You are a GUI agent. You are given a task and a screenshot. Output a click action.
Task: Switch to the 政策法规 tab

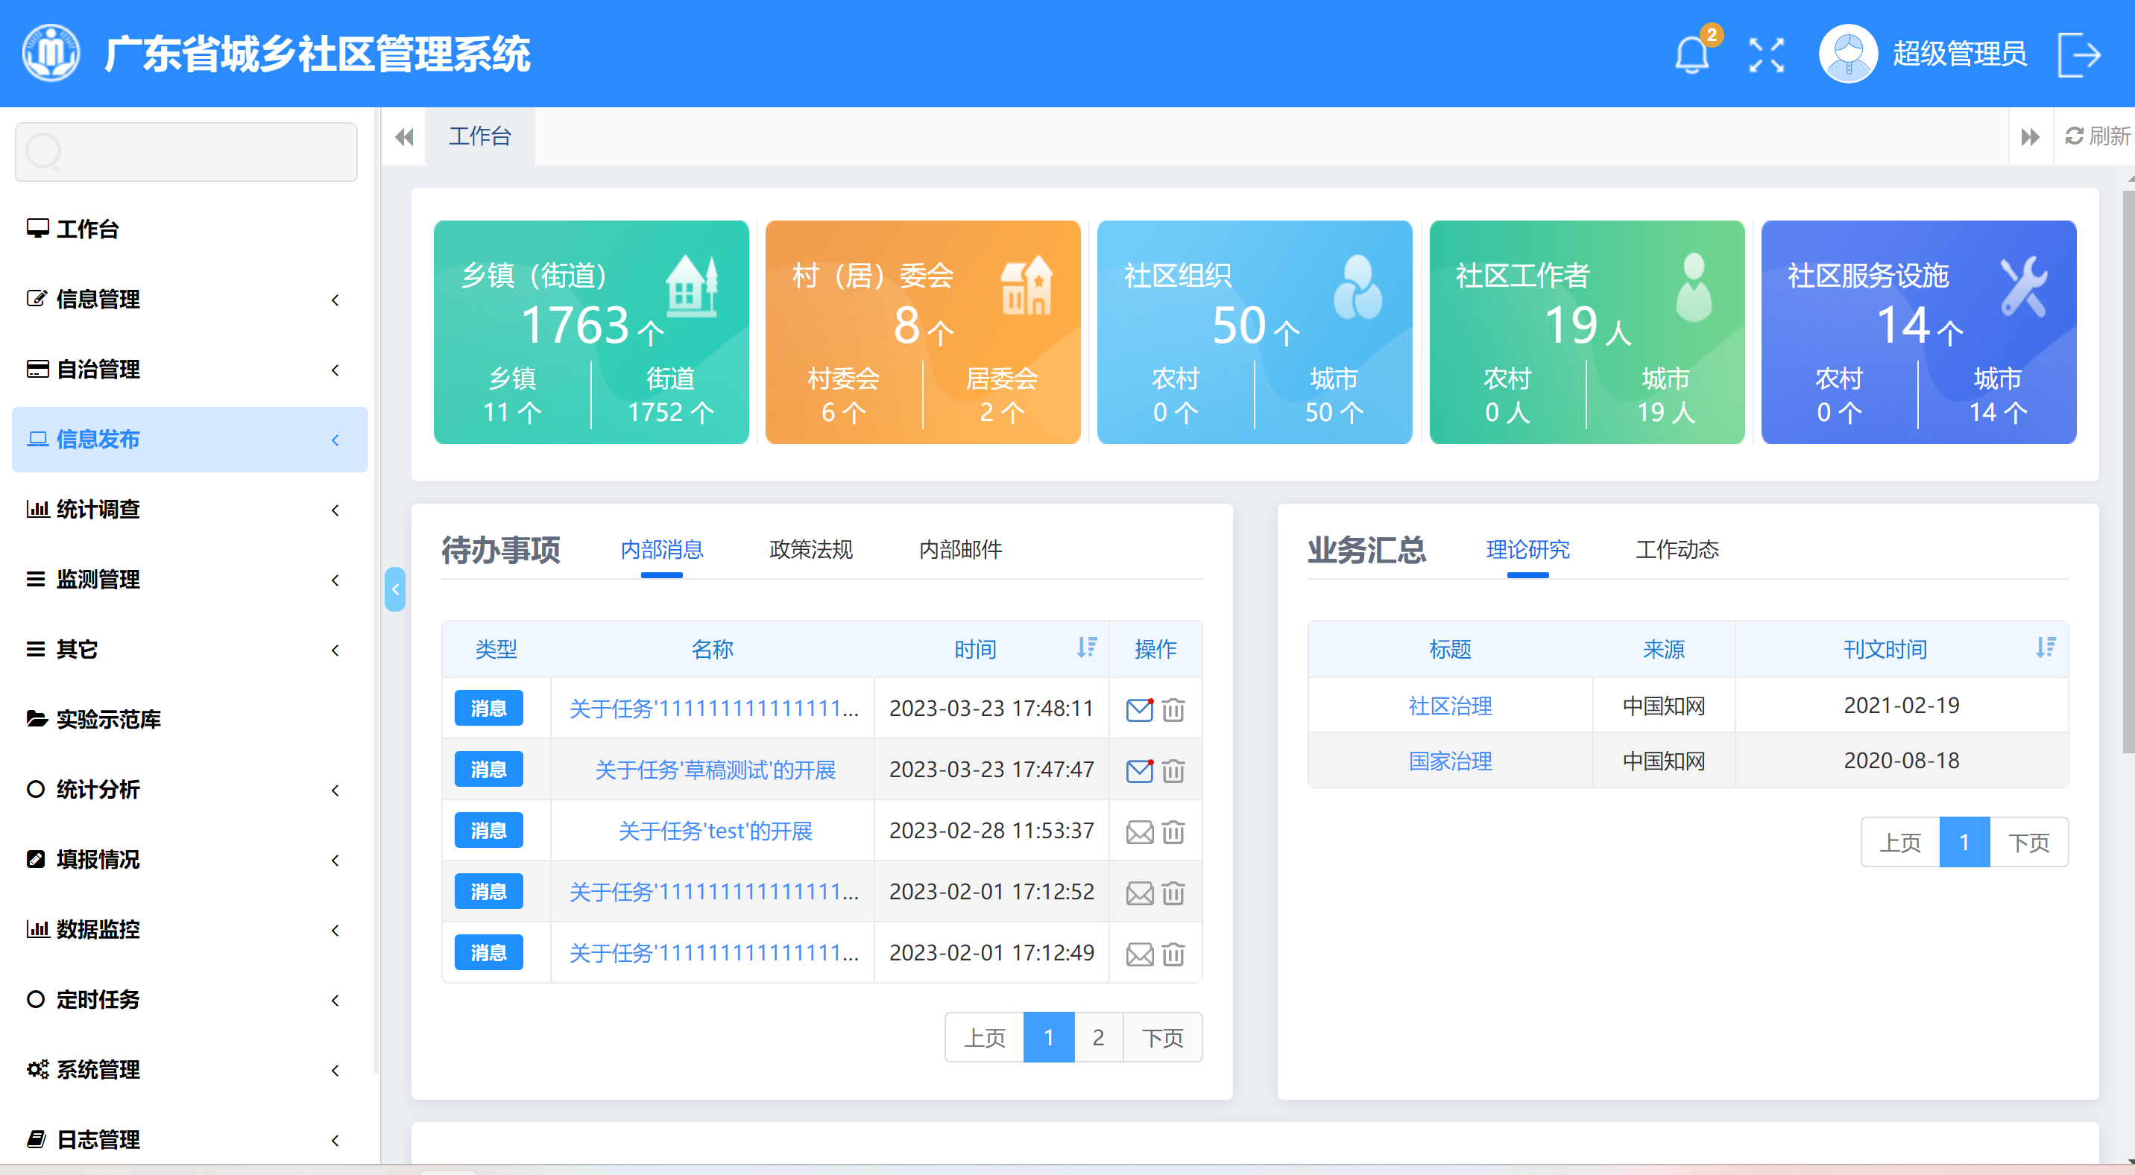click(x=810, y=548)
